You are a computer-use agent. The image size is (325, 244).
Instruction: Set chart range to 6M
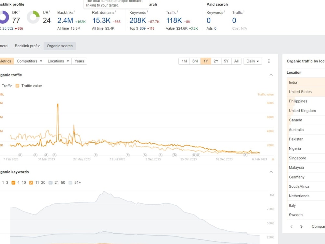click(195, 61)
